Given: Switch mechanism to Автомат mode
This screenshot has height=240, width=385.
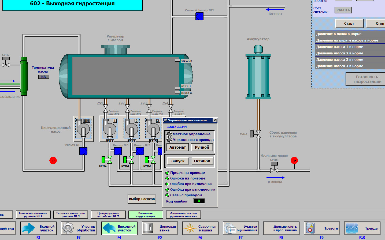Looking at the screenshot, I should coord(177,147).
